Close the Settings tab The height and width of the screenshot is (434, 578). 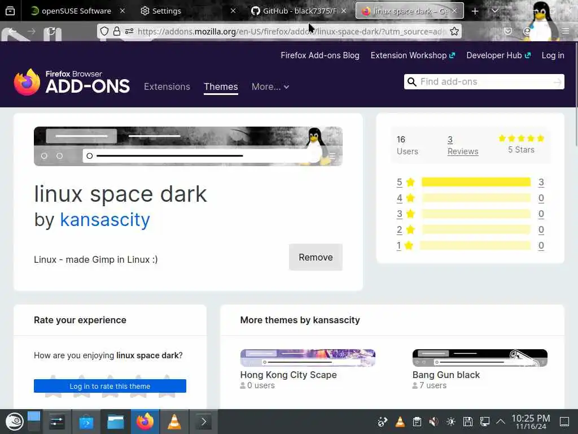(x=233, y=11)
